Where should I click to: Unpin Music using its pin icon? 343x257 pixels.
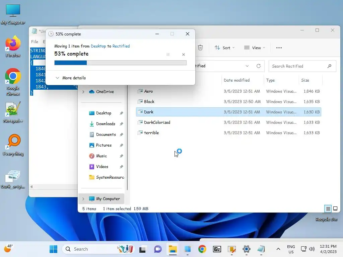point(121,156)
